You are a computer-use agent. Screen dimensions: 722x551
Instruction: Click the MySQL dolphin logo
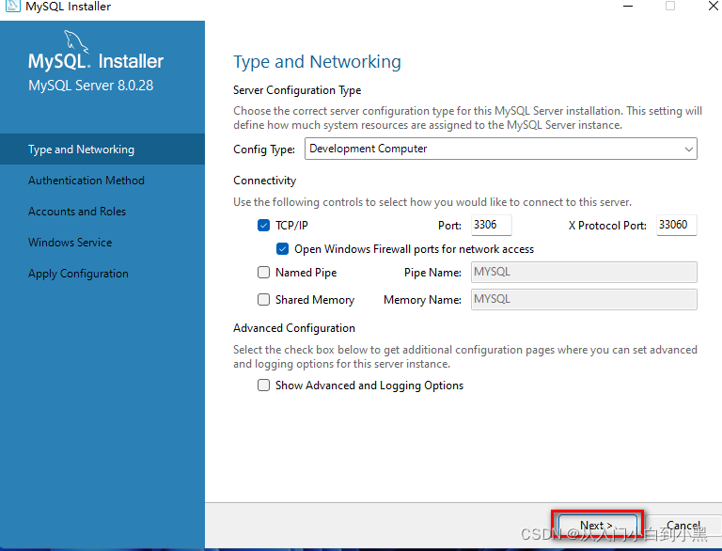pos(75,41)
